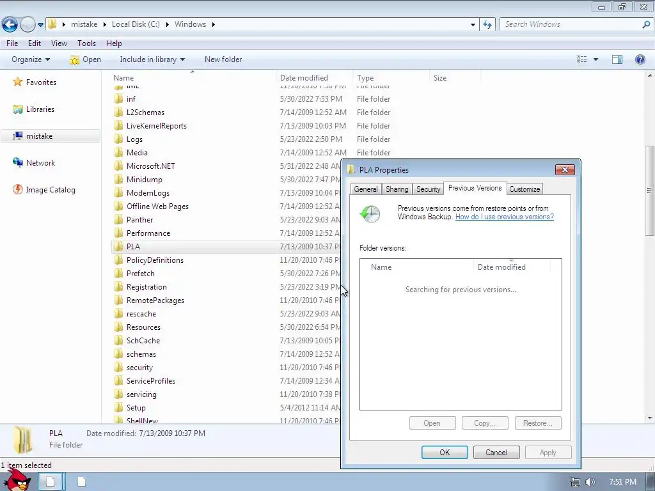Click the Angry Birds start button
Image resolution: width=655 pixels, height=491 pixels.
18,480
